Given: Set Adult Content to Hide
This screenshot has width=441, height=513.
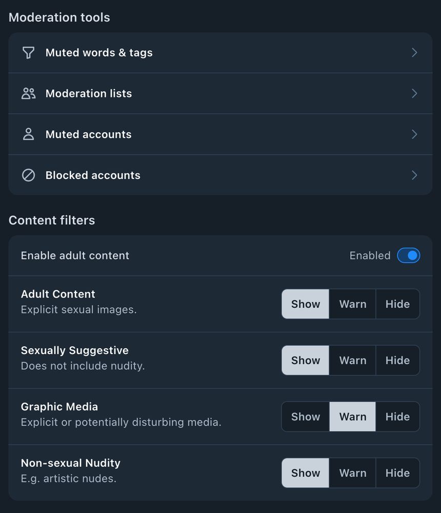Looking at the screenshot, I should coord(397,304).
